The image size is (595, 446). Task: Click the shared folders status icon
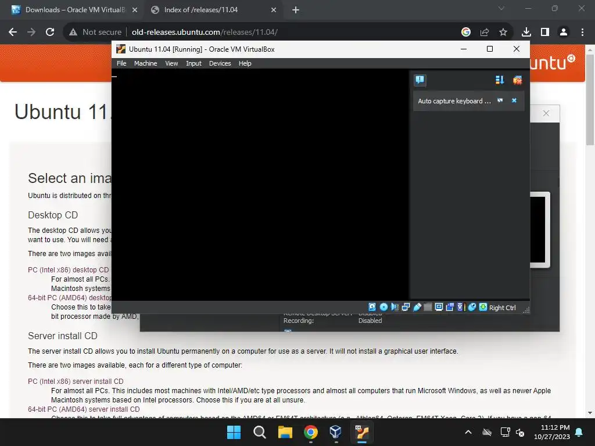(428, 307)
